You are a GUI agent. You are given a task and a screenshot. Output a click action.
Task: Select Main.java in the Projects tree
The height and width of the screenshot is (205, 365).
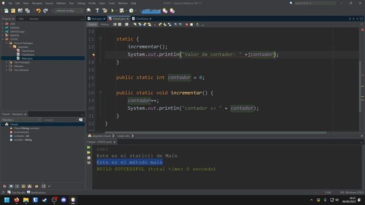click(27, 58)
